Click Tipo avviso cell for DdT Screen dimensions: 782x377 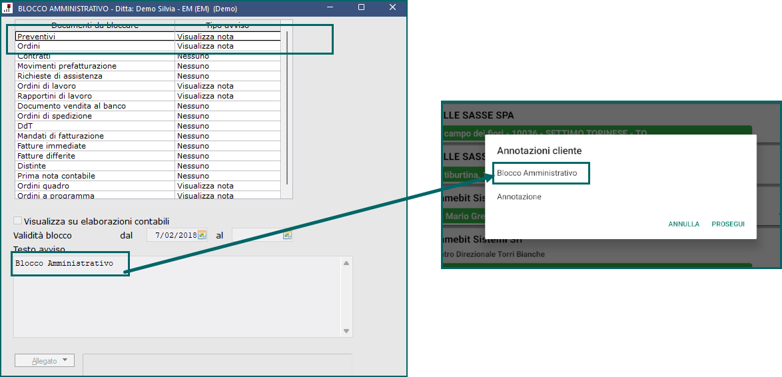228,126
